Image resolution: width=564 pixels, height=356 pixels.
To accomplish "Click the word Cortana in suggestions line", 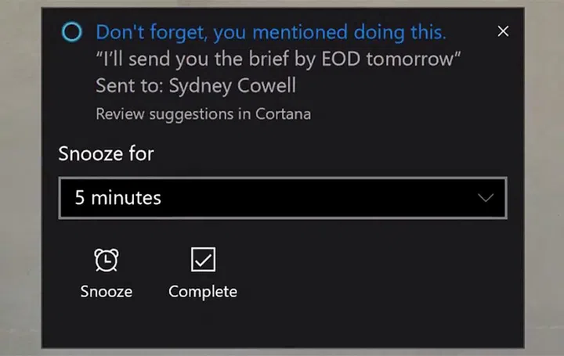I will pyautogui.click(x=283, y=114).
